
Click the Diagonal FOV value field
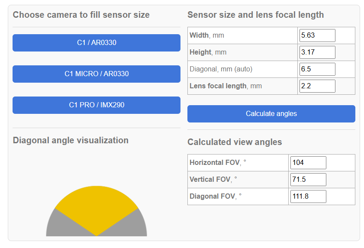pos(308,196)
